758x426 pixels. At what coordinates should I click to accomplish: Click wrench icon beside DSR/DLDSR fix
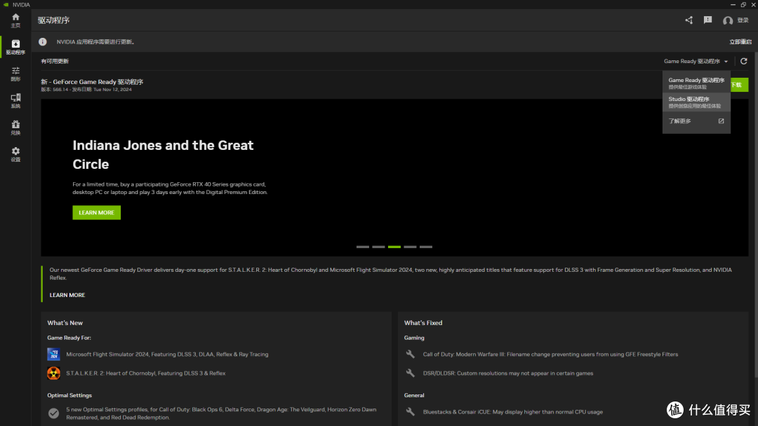(411, 373)
